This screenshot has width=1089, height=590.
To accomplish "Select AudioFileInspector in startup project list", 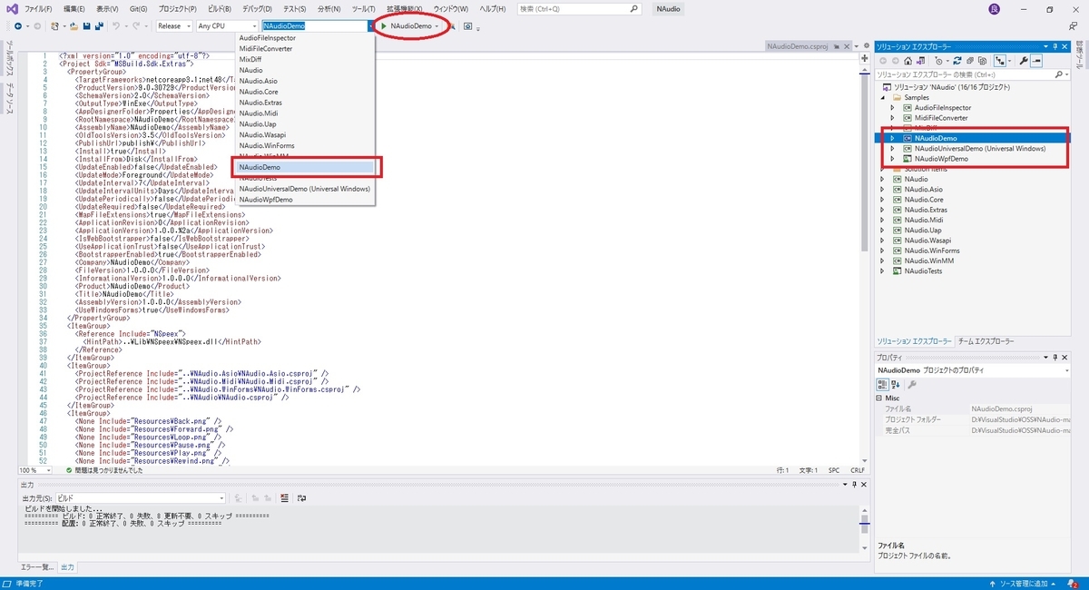I will pyautogui.click(x=306, y=38).
